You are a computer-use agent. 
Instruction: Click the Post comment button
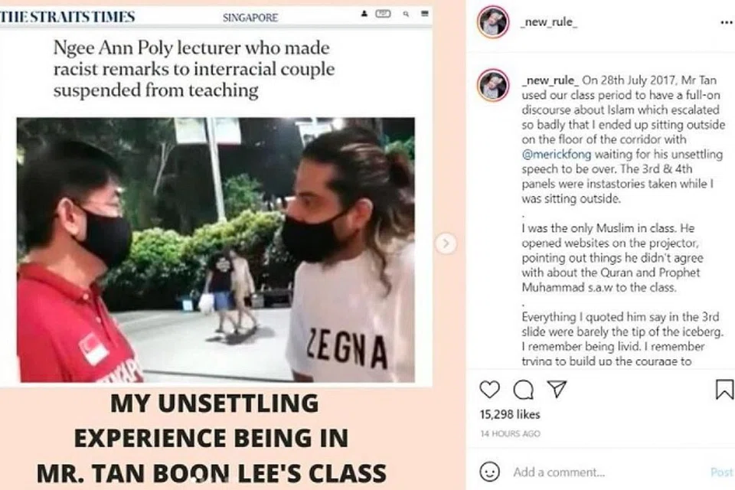(x=722, y=472)
